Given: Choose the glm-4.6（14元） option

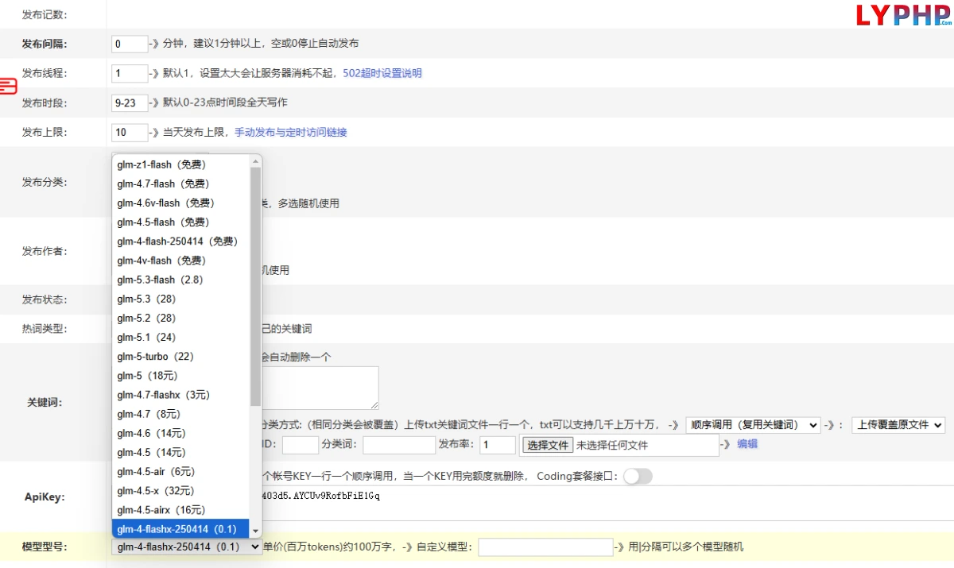Looking at the screenshot, I should (181, 433).
